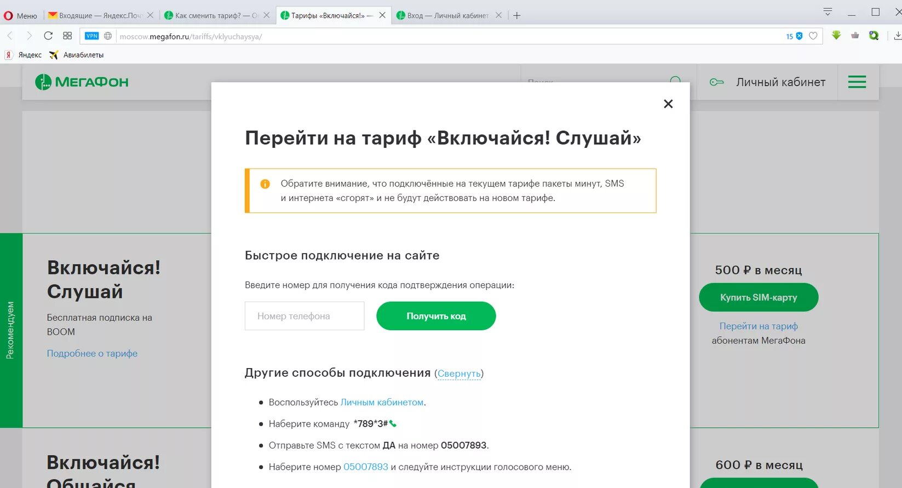Collapse other methods via Свернуть
Screen dimensions: 902x488
click(459, 374)
